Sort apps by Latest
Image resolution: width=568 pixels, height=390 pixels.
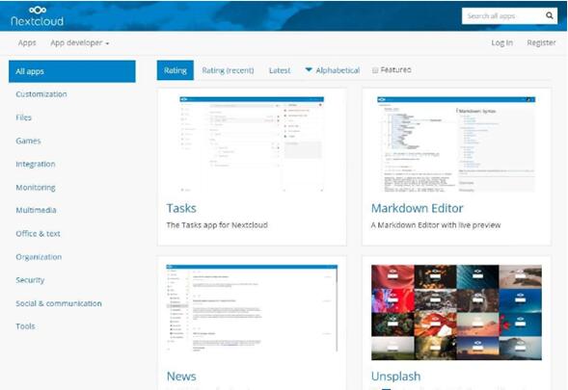(x=280, y=70)
